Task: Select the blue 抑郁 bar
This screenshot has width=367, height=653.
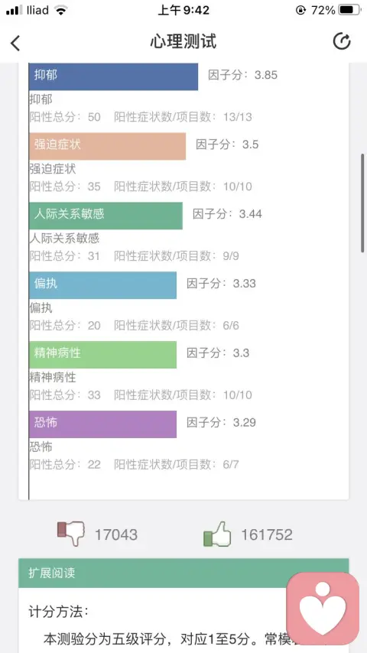Action: (114, 76)
